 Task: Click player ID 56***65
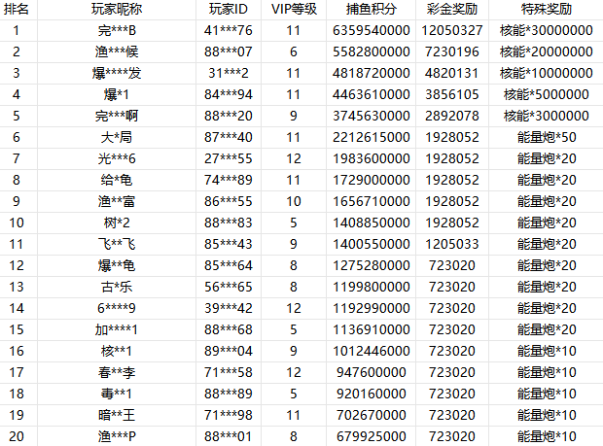228,287
